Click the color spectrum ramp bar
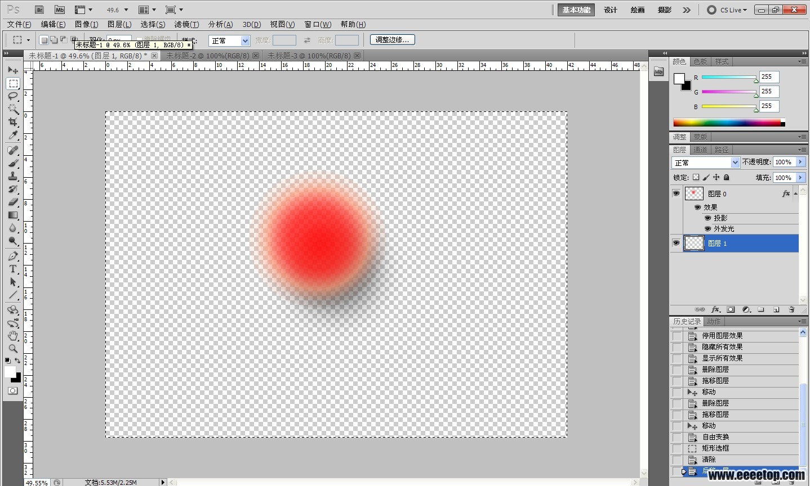Image resolution: width=810 pixels, height=486 pixels. 729,122
